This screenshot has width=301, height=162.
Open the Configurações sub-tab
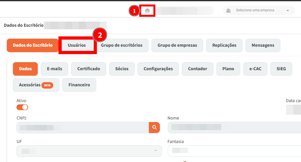coord(158,69)
